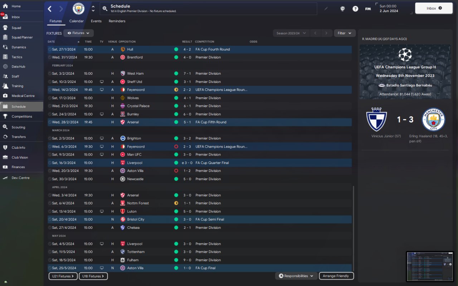458x286 pixels.
Task: Click the Scouting magnifier icon
Action: click(x=5, y=127)
